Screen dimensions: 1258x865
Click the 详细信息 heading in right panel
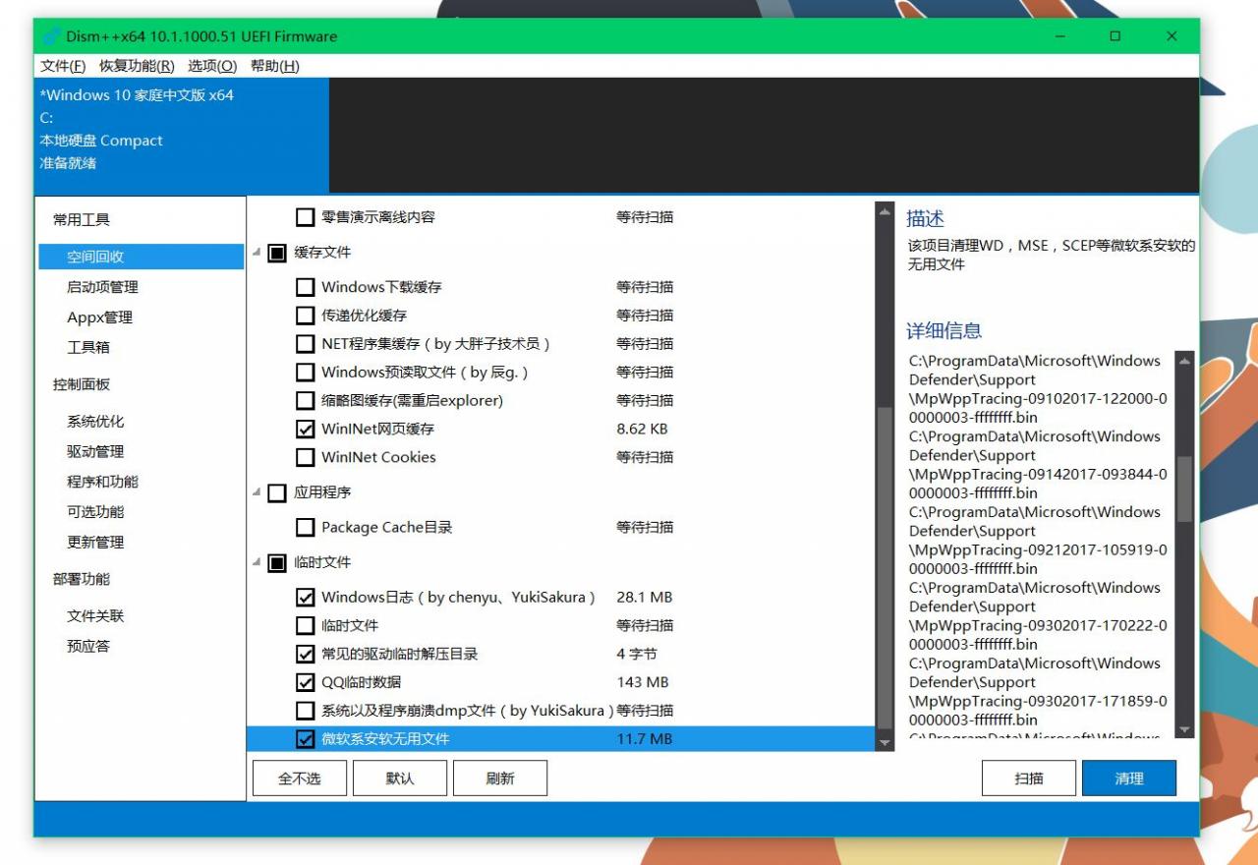pos(943,330)
